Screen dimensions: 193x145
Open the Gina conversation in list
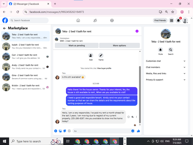click(x=25, y=77)
